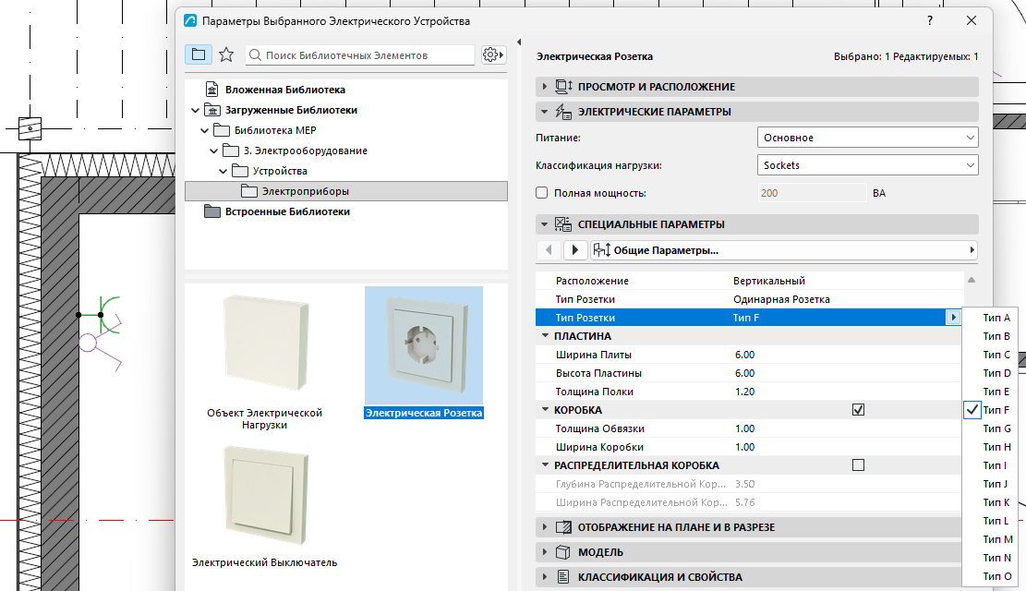Viewport: 1026px width, 591px height.
Task: Click the Классификация и Свойства icon
Action: coord(562,576)
